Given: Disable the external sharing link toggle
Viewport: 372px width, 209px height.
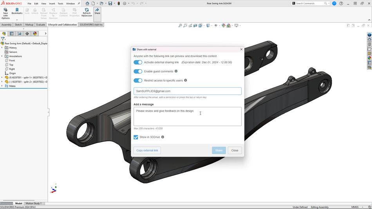Looking at the screenshot, I should coord(138,62).
